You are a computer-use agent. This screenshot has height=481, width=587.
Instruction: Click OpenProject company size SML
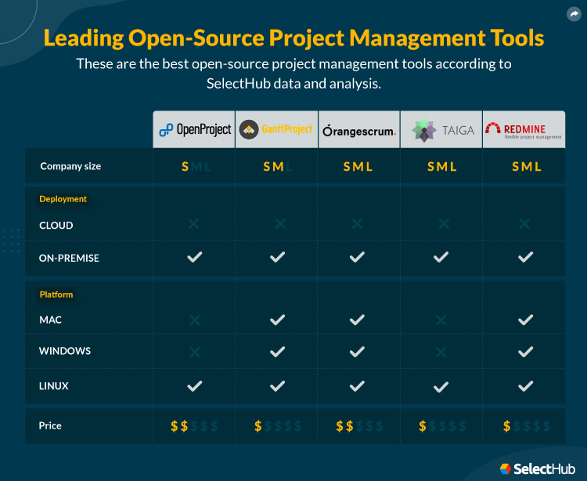(x=196, y=167)
